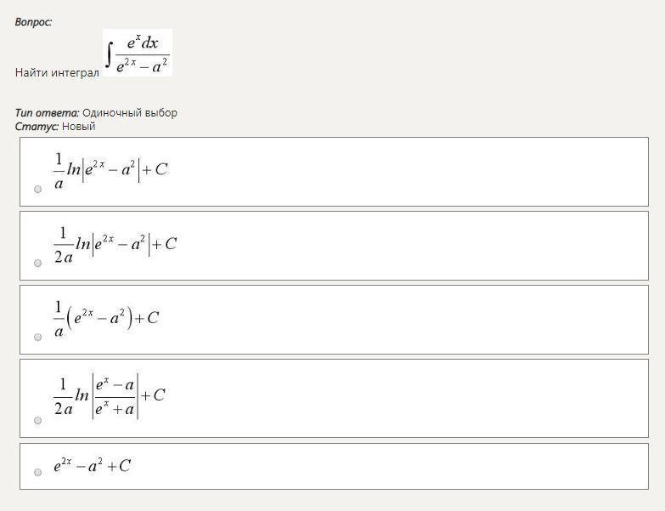Click the 'Тип ответа:' label

pos(47,112)
